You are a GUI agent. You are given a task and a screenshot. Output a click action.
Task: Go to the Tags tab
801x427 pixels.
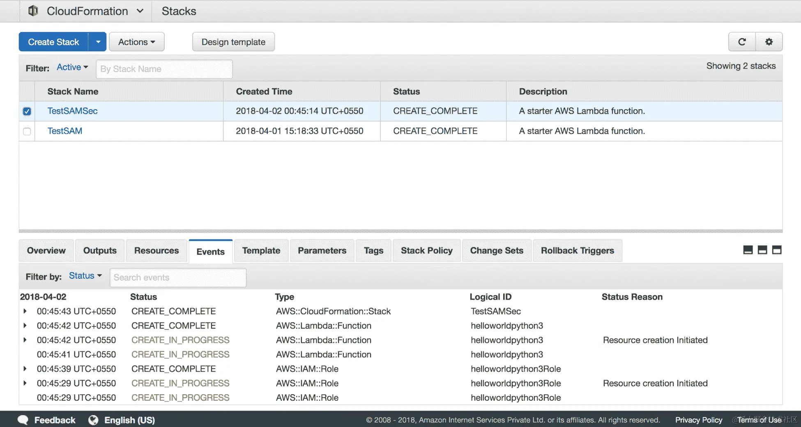point(373,250)
